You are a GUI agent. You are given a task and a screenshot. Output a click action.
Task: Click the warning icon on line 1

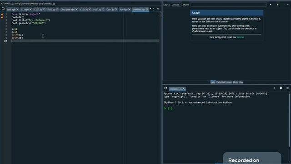pos(2,14)
